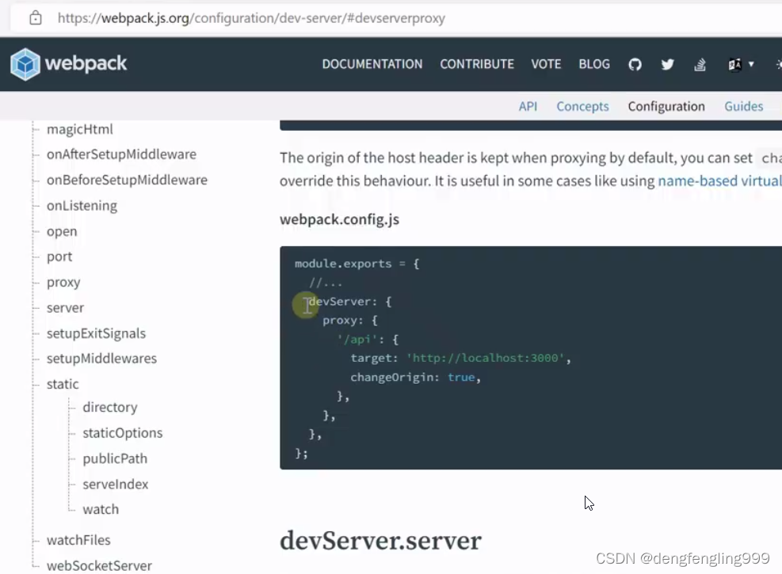Switch to the Configuration tab
The image size is (782, 574).
pos(666,106)
